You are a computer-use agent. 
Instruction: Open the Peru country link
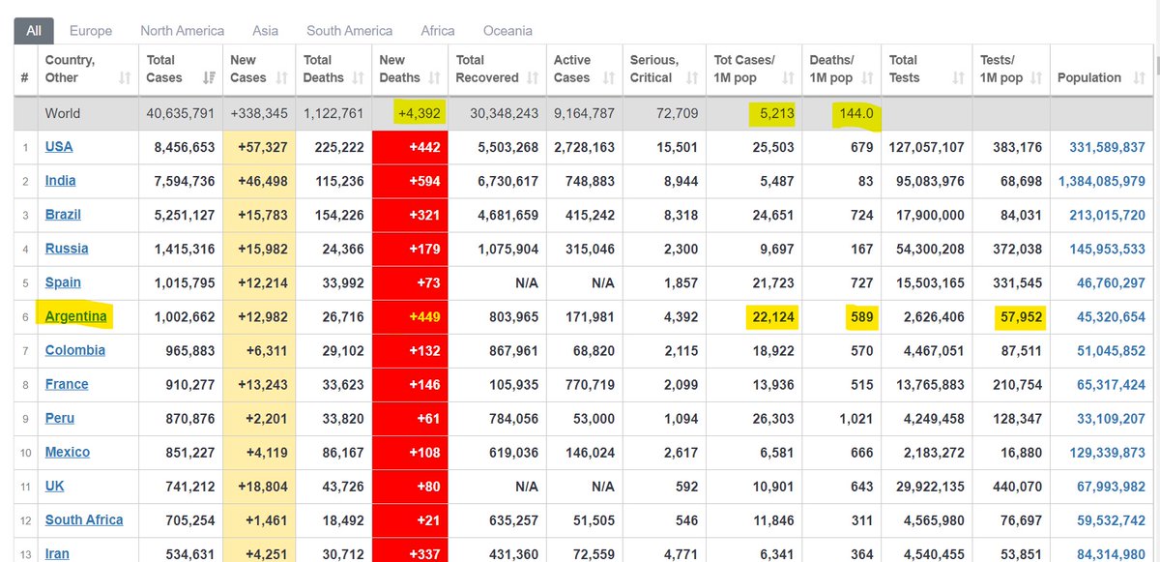(x=60, y=418)
